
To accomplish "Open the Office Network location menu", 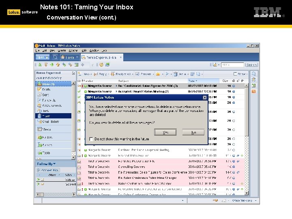I will (x=244, y=201).
